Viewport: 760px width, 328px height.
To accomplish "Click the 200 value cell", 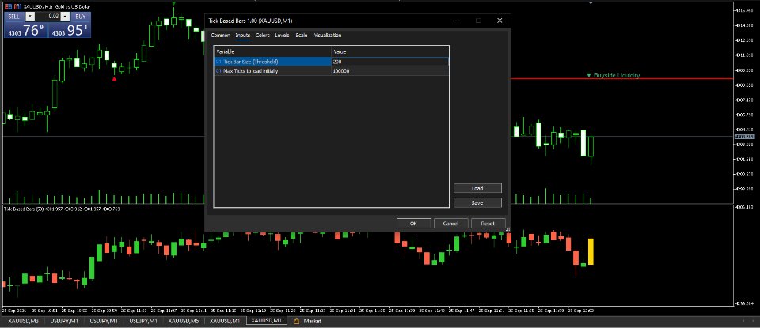I will point(390,62).
